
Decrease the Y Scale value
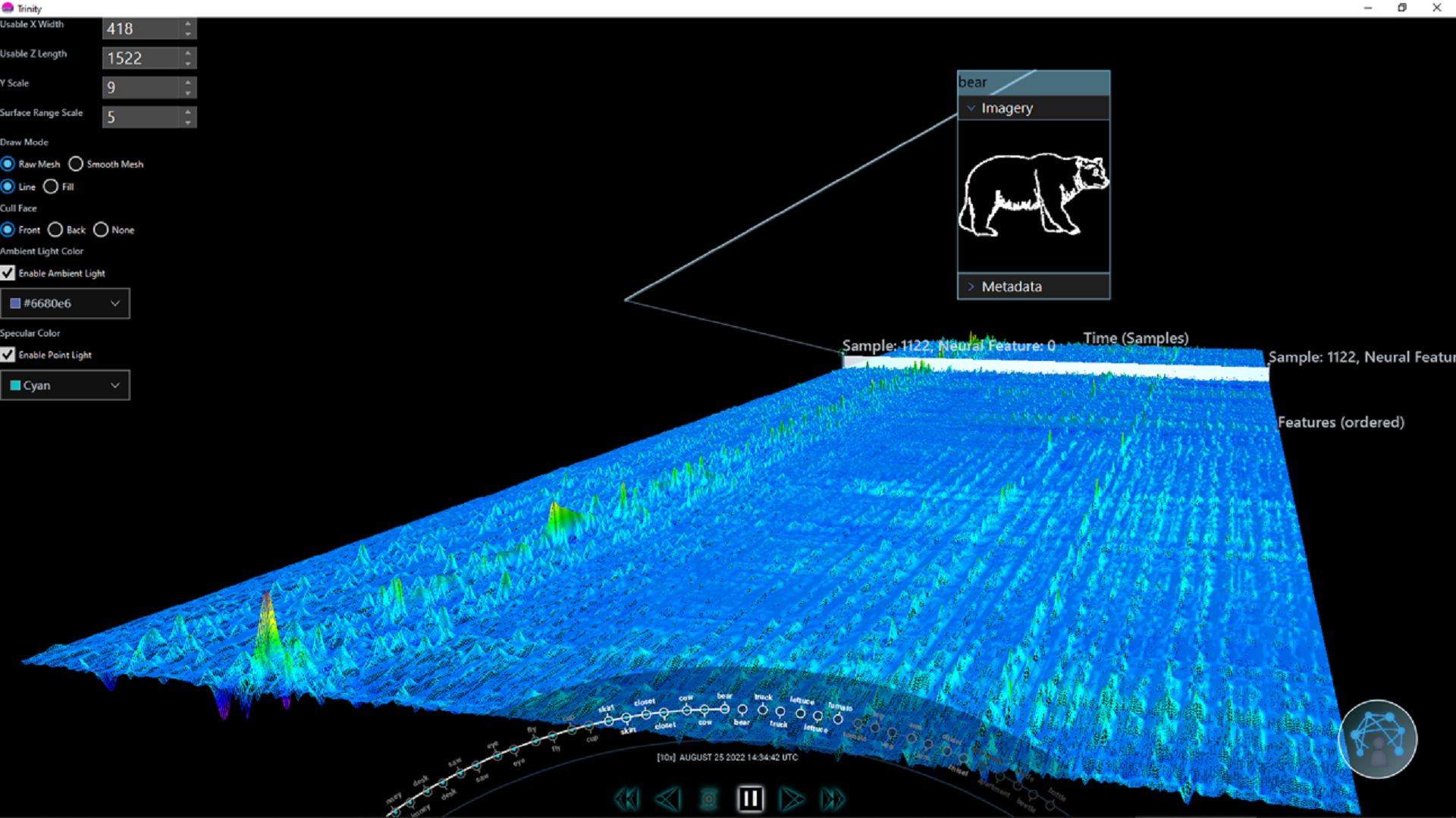(x=187, y=92)
